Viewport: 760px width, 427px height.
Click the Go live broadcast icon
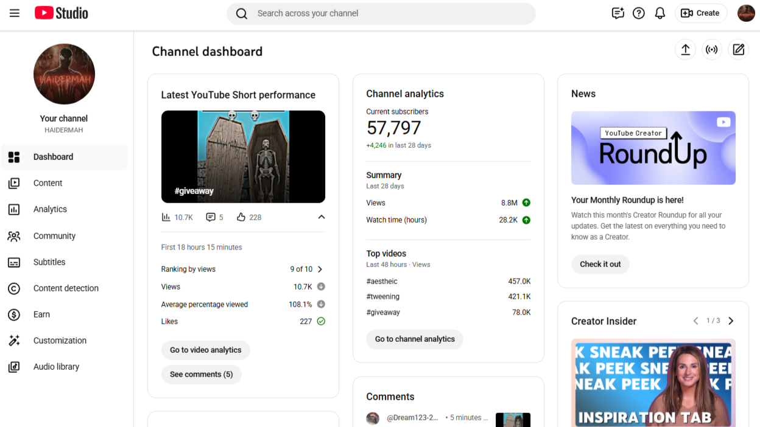[x=711, y=50]
